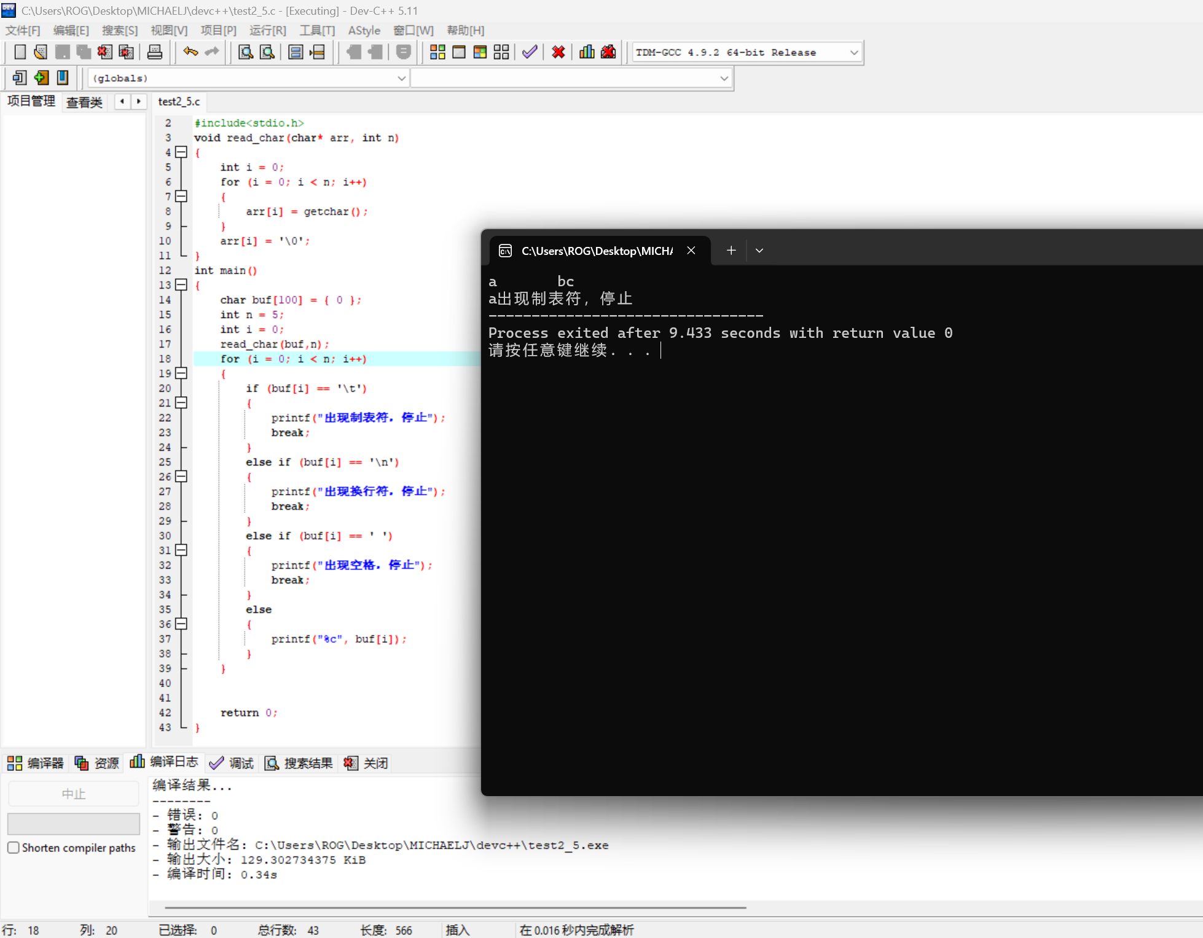Click the New file toolbar icon
The image size is (1203, 938).
[x=20, y=52]
